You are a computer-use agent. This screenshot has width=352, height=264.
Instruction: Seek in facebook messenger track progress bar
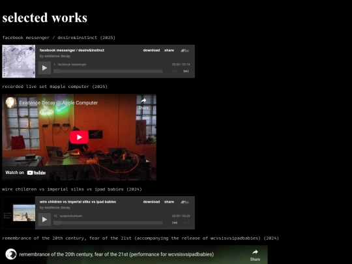108,72
